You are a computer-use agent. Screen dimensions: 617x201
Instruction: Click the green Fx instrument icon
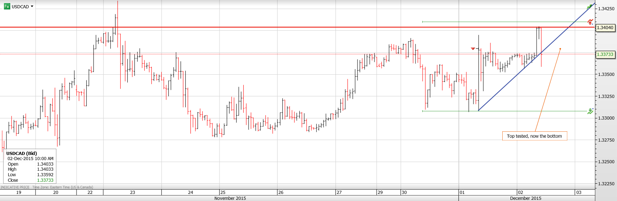7,6
